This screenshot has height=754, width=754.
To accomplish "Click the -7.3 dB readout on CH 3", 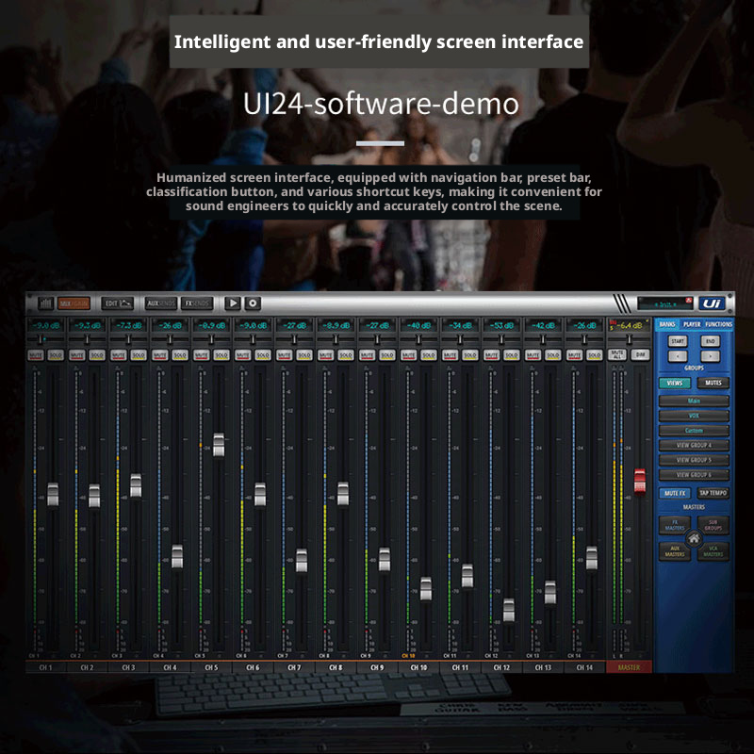I will (128, 325).
